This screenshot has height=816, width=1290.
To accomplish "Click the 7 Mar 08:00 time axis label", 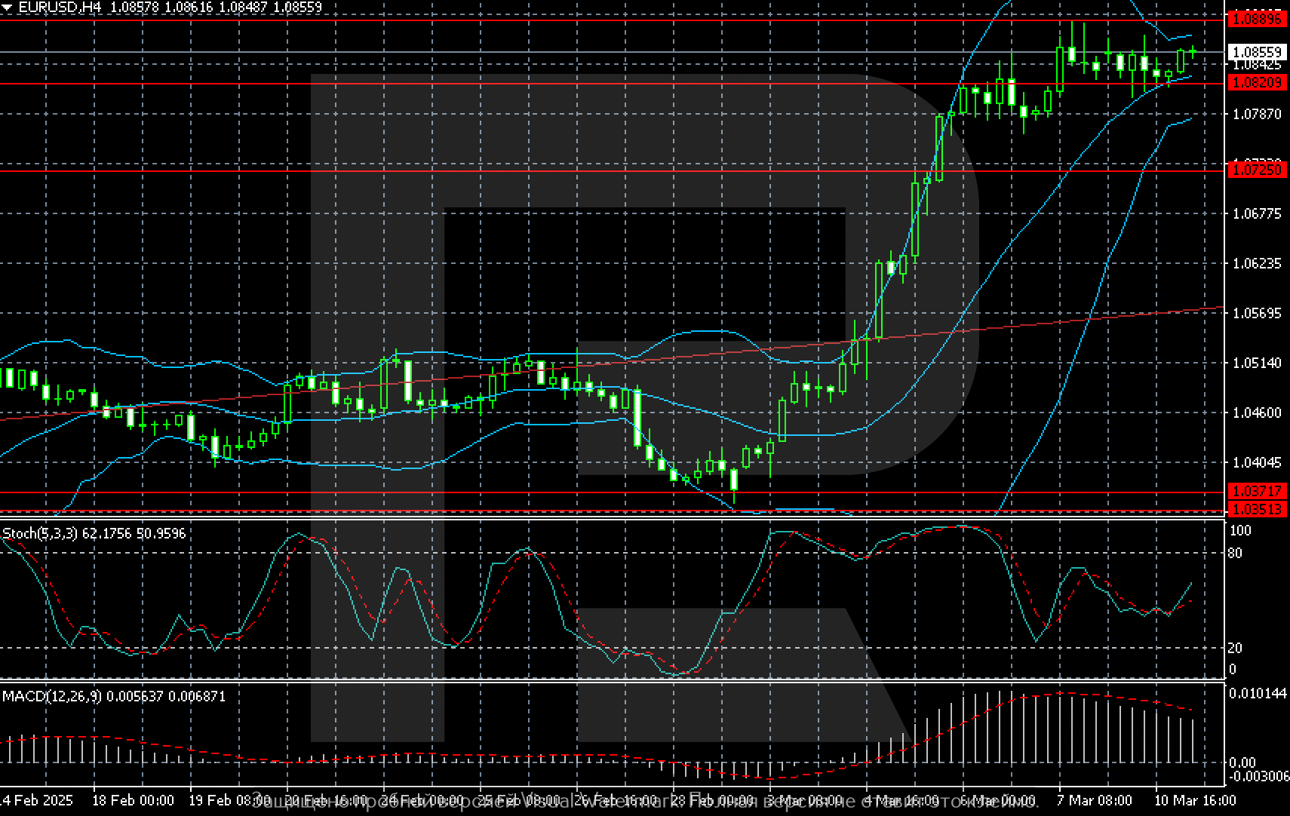I will (x=1094, y=800).
